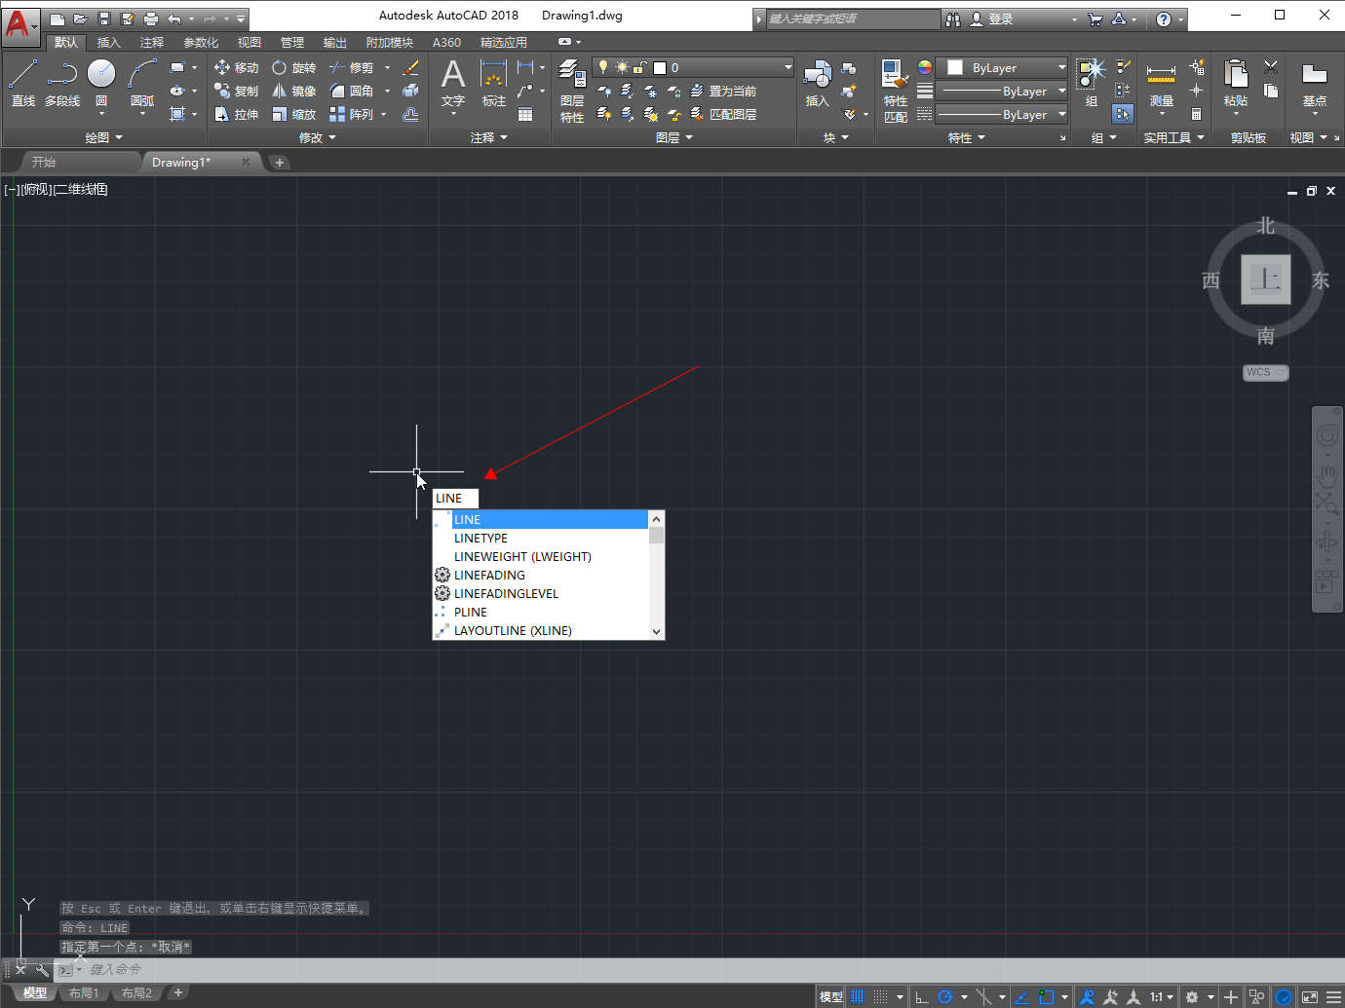This screenshot has width=1345, height=1008.
Task: Toggle polar tracking in status bar
Action: point(944,996)
